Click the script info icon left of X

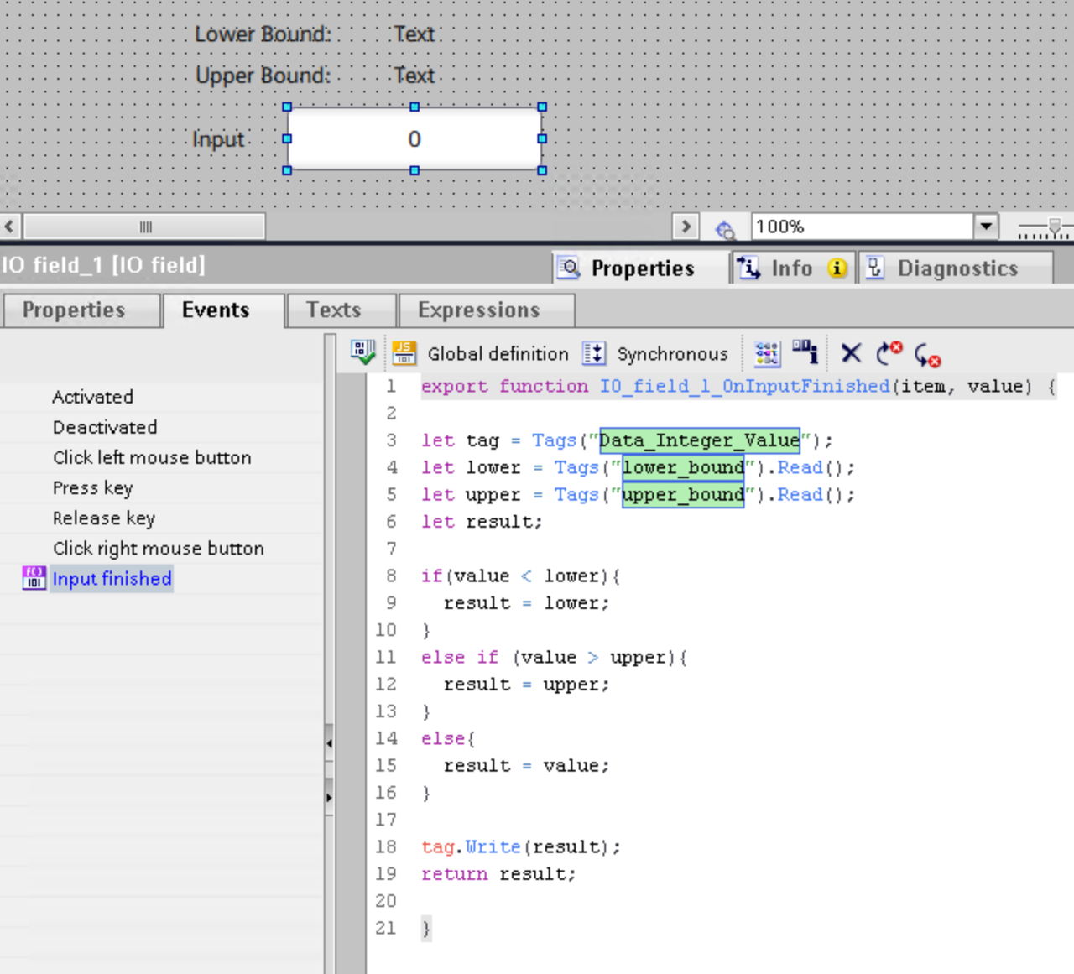pyautogui.click(x=805, y=352)
